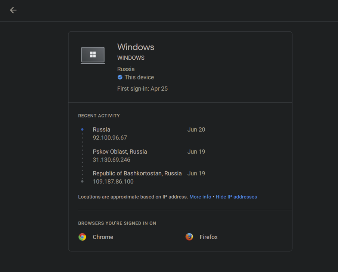
Task: Click the gray dot beside 109.187.86.100
Action: [x=82, y=181]
